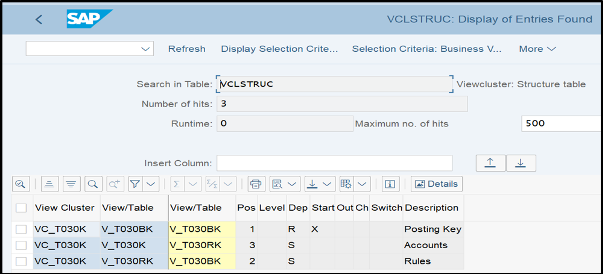Click the Total sigma icon
Screen dimensions: 605x274
177,184
